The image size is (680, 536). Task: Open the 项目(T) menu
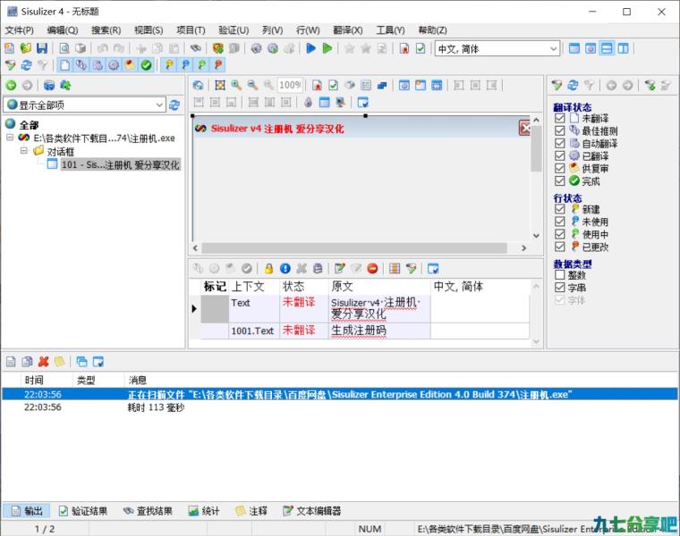pos(191,29)
